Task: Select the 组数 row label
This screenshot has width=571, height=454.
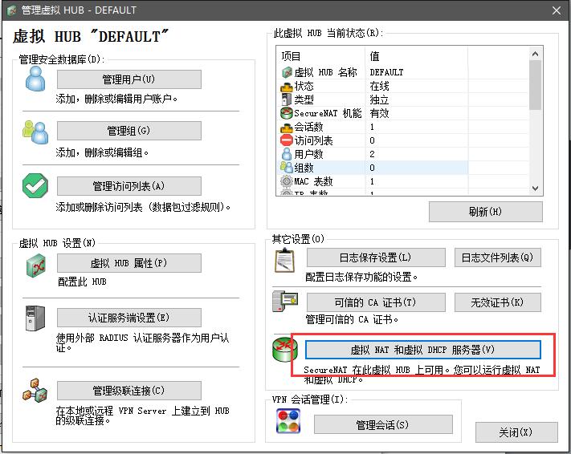Action: pos(304,168)
